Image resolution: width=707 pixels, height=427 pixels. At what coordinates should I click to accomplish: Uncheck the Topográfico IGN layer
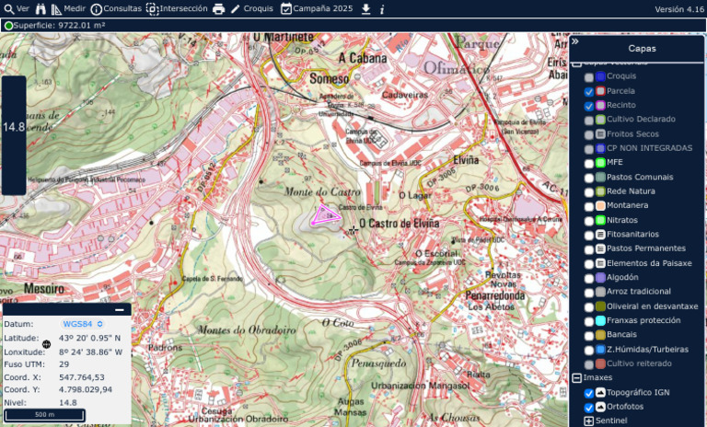coord(589,394)
